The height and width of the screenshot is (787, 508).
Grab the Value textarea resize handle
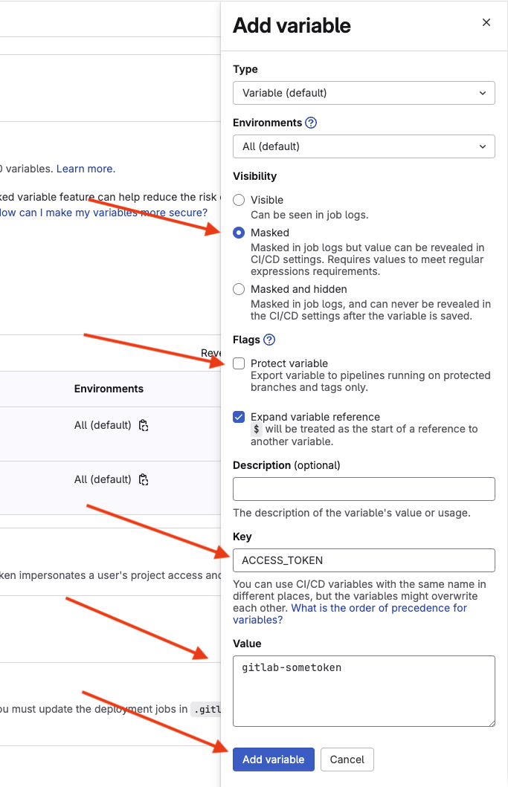coord(492,723)
